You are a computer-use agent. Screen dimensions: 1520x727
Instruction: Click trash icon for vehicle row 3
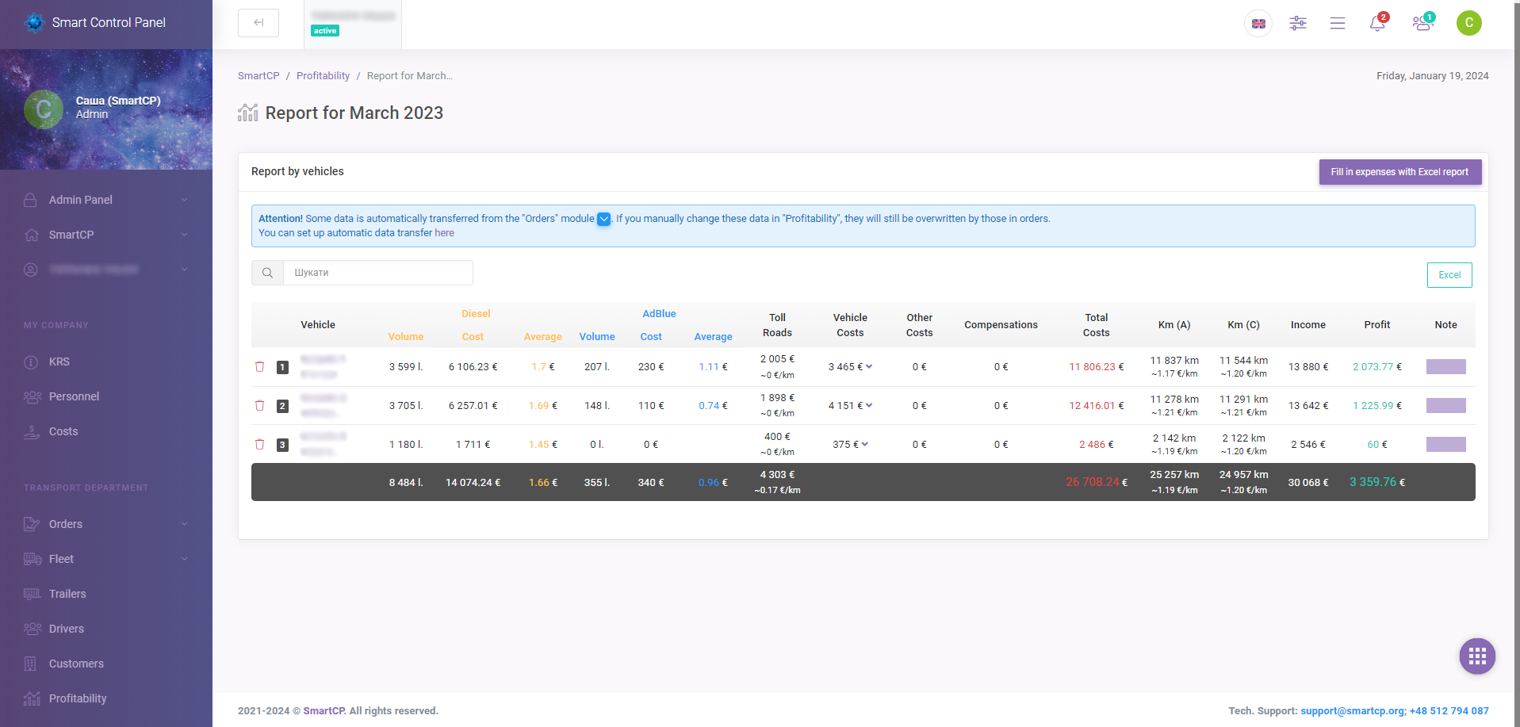coord(259,444)
